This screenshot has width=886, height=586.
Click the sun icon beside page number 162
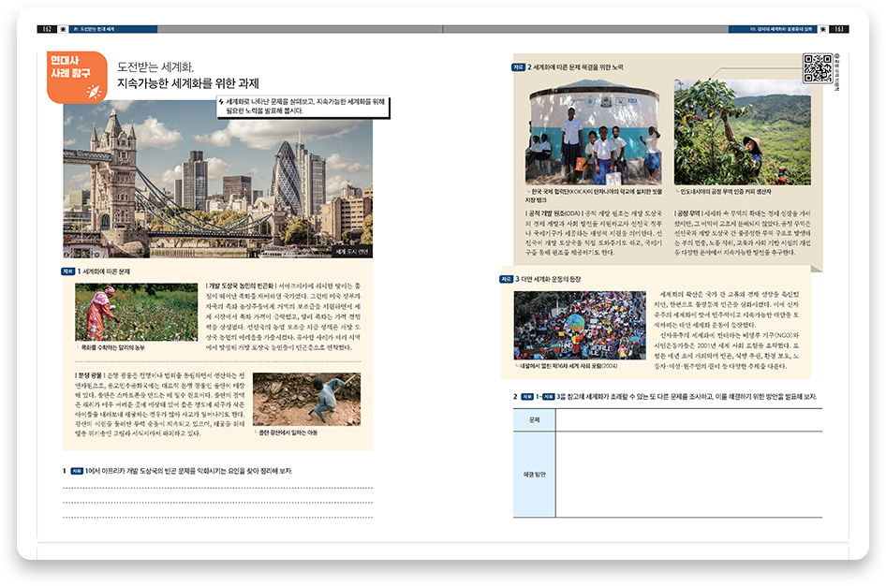[63, 29]
